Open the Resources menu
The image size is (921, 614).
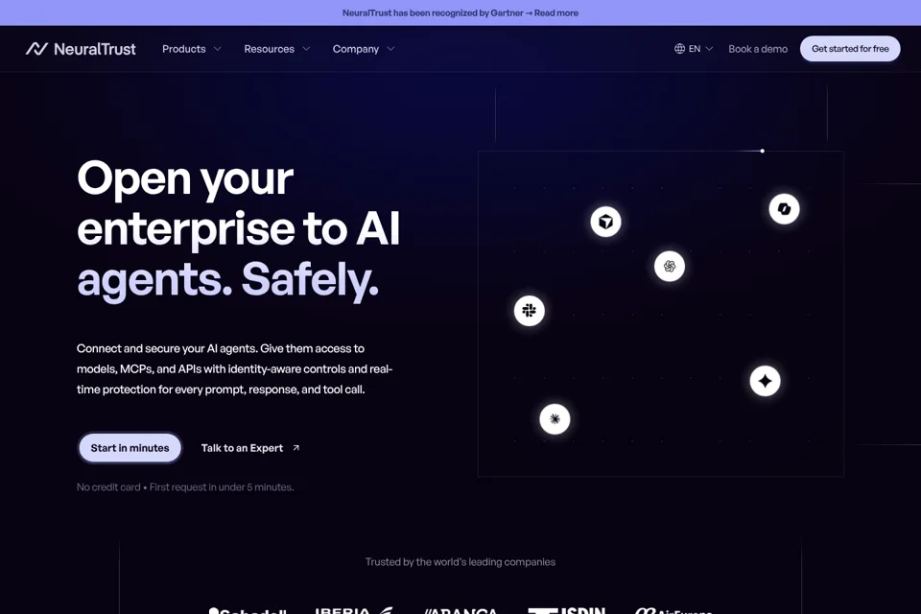(269, 49)
